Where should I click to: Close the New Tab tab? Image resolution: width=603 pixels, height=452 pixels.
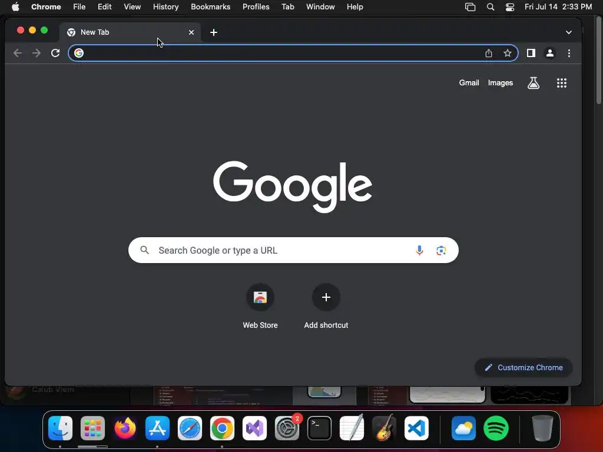tap(191, 32)
